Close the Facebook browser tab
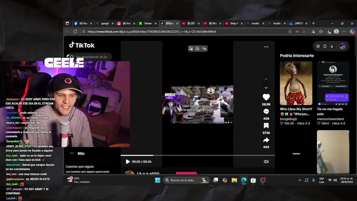 tap(91, 23)
